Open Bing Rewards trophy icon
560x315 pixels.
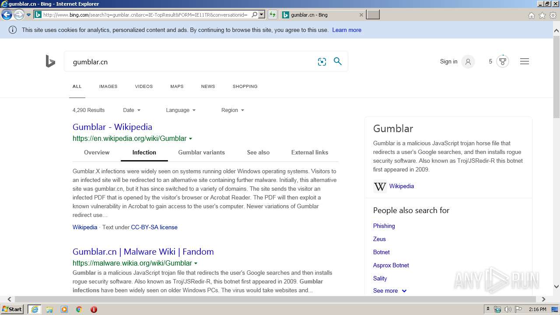(503, 62)
